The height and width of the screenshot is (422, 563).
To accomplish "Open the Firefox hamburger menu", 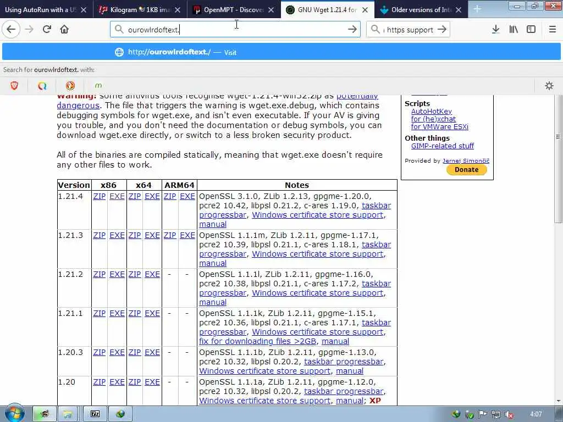I will click(552, 30).
